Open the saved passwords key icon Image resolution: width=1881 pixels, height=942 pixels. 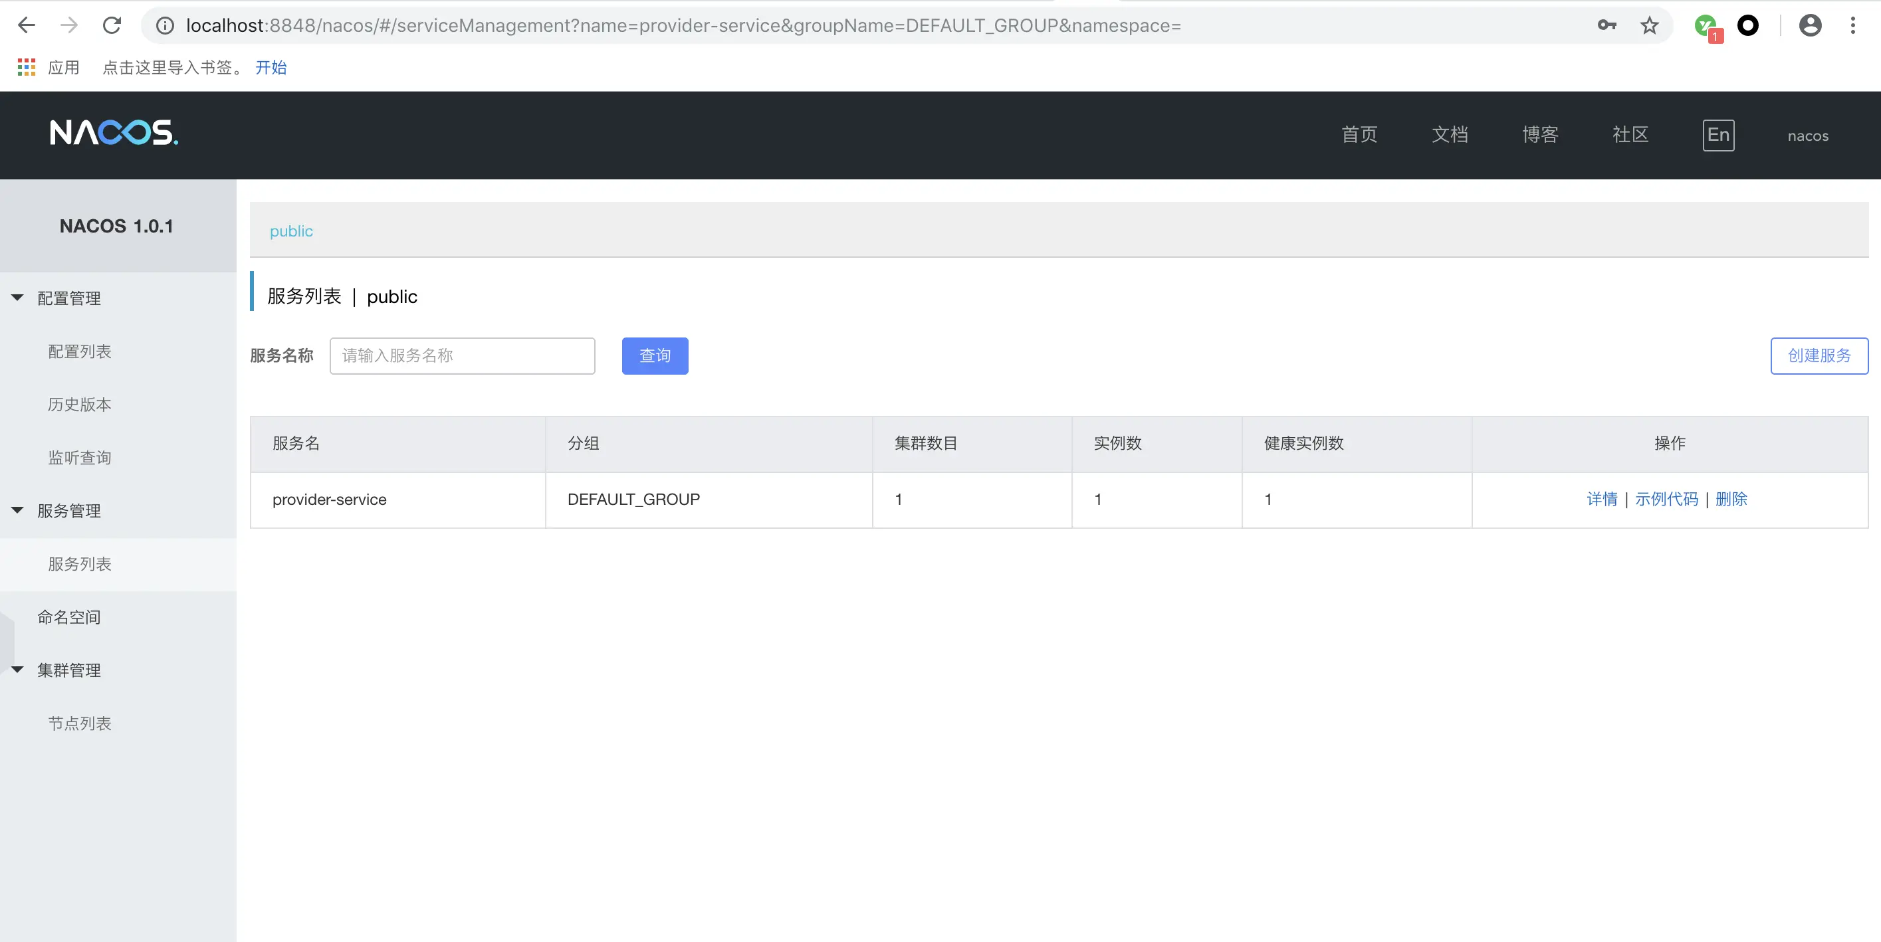pos(1606,25)
